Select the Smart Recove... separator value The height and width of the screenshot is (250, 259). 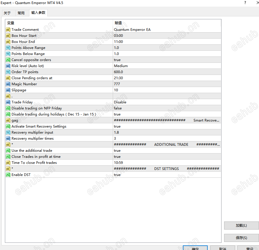coord(167,120)
